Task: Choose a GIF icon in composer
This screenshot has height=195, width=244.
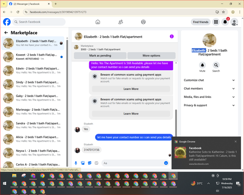Action: 97,163
